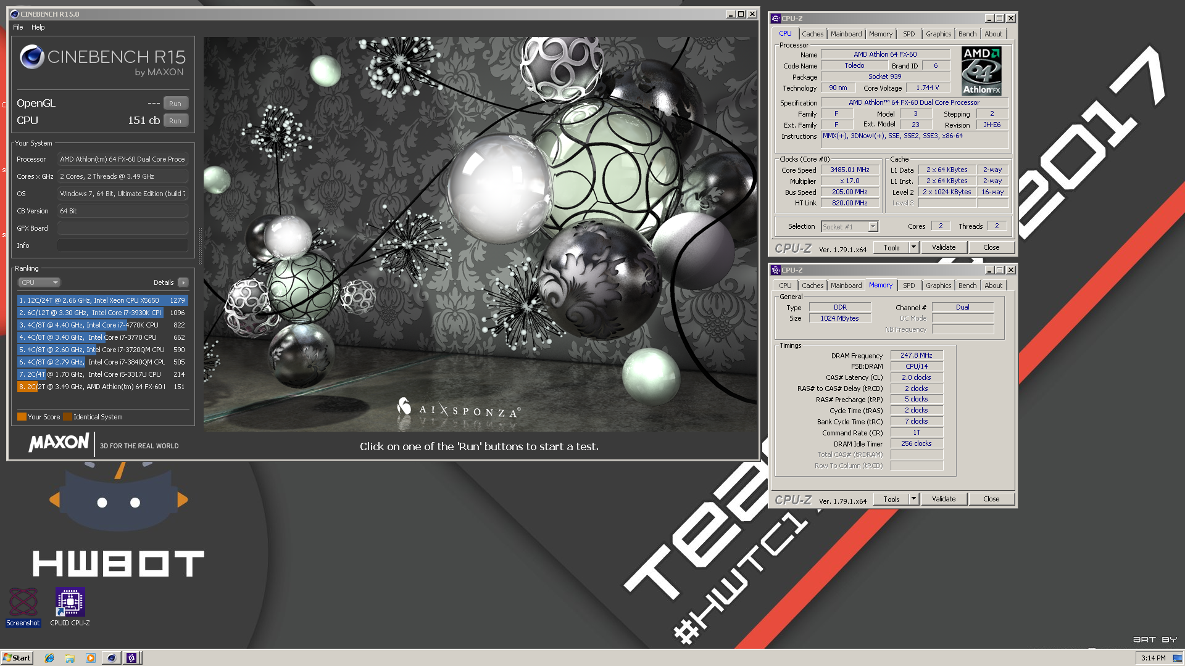Viewport: 1185px width, 666px height.
Task: Open Windows Explorer folder icon in taskbar
Action: pos(70,658)
